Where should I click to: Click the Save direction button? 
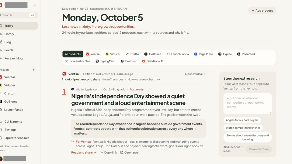pos(259,149)
